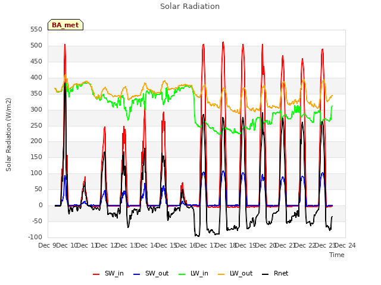
Task: Click the 300 y-axis tick label
Action: (36, 109)
